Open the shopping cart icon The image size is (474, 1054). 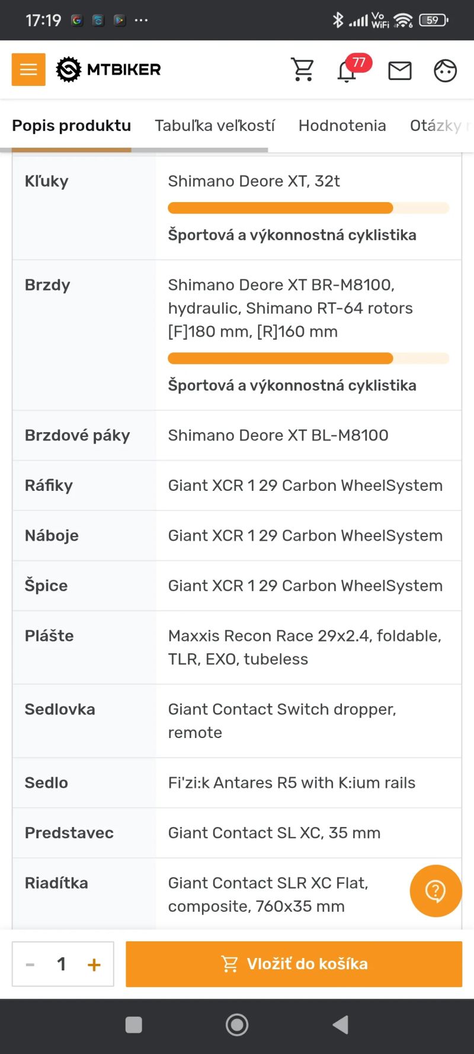tap(303, 70)
